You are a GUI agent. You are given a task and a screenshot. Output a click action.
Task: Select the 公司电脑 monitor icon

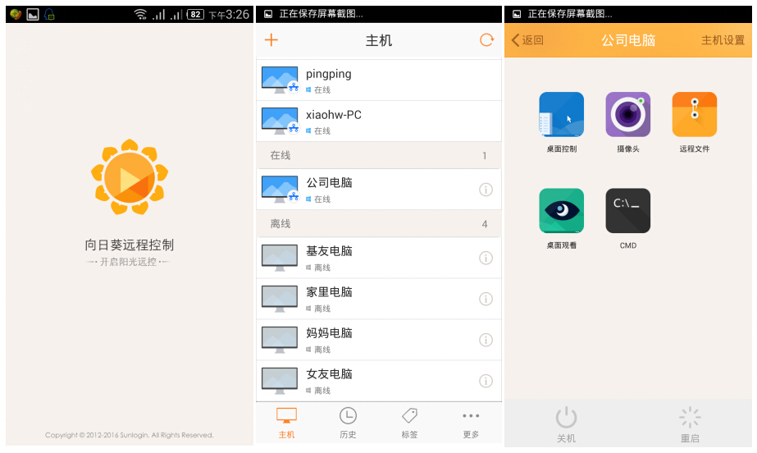point(280,190)
